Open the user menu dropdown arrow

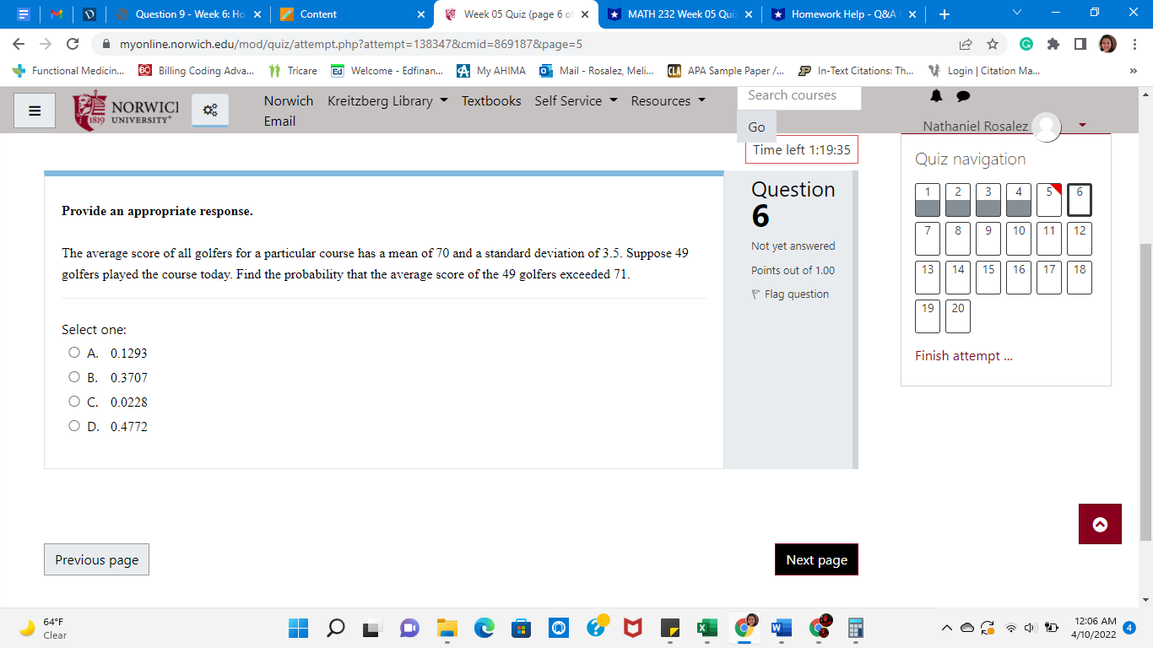[1082, 126]
